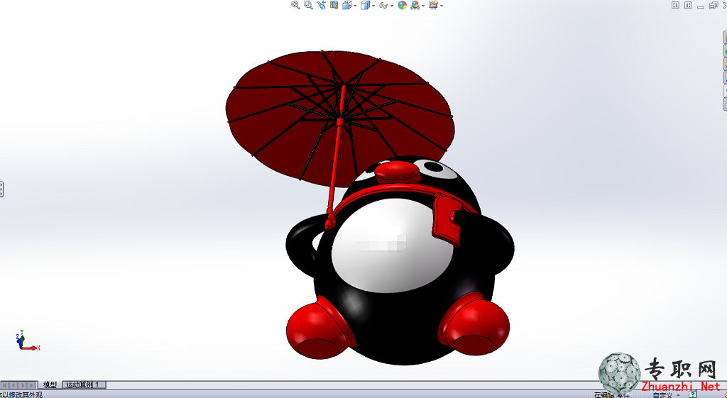Select the penguin's right red foot
The image size is (727, 398).
[474, 324]
